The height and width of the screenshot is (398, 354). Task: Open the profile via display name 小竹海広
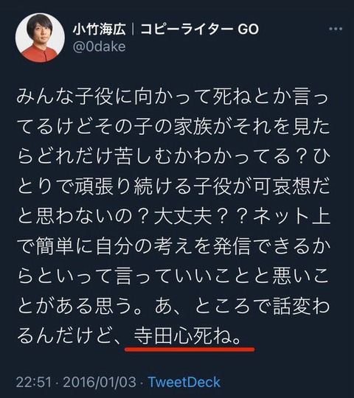[100, 29]
